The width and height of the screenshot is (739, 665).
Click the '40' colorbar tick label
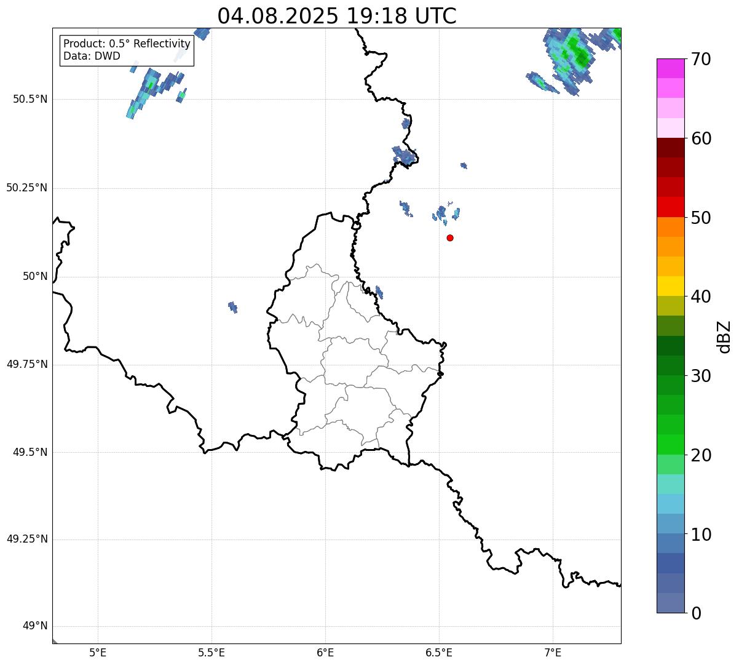pos(701,297)
